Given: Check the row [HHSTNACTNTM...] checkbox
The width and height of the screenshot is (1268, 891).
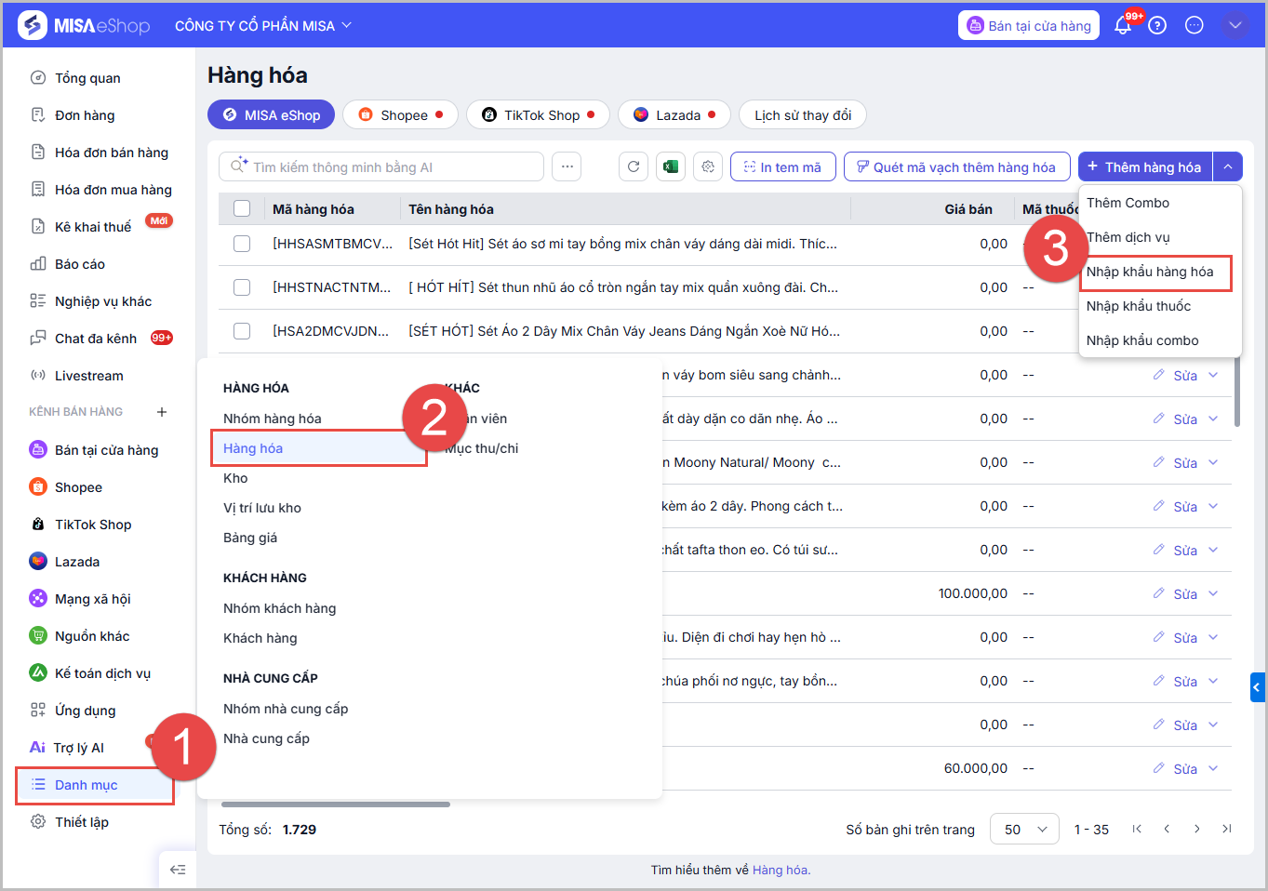Looking at the screenshot, I should (242, 287).
